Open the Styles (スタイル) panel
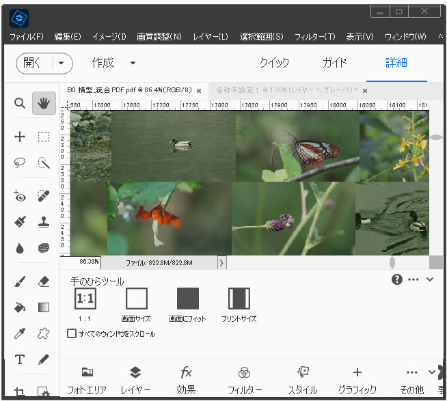 pos(303,381)
